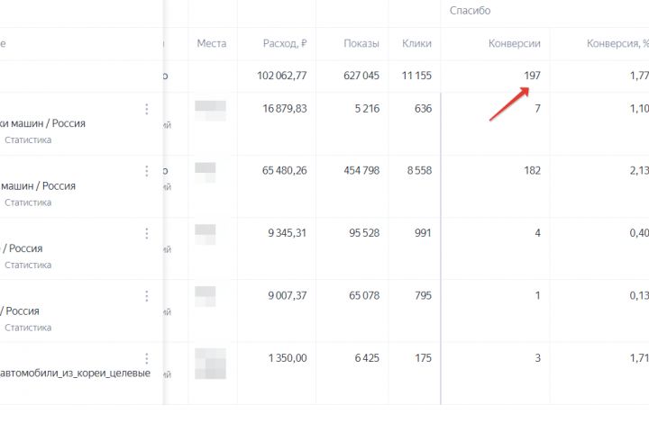The height and width of the screenshot is (432, 649).
Task: Sort by the Расход, ₽ column header
Action: tap(285, 43)
